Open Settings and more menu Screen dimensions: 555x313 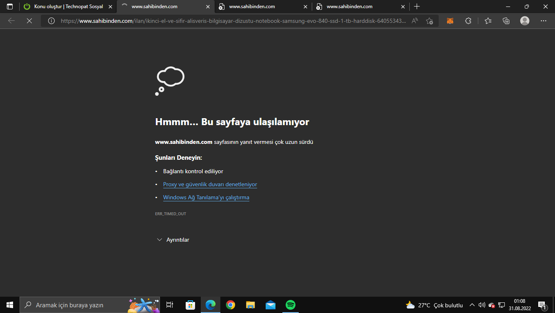543,21
